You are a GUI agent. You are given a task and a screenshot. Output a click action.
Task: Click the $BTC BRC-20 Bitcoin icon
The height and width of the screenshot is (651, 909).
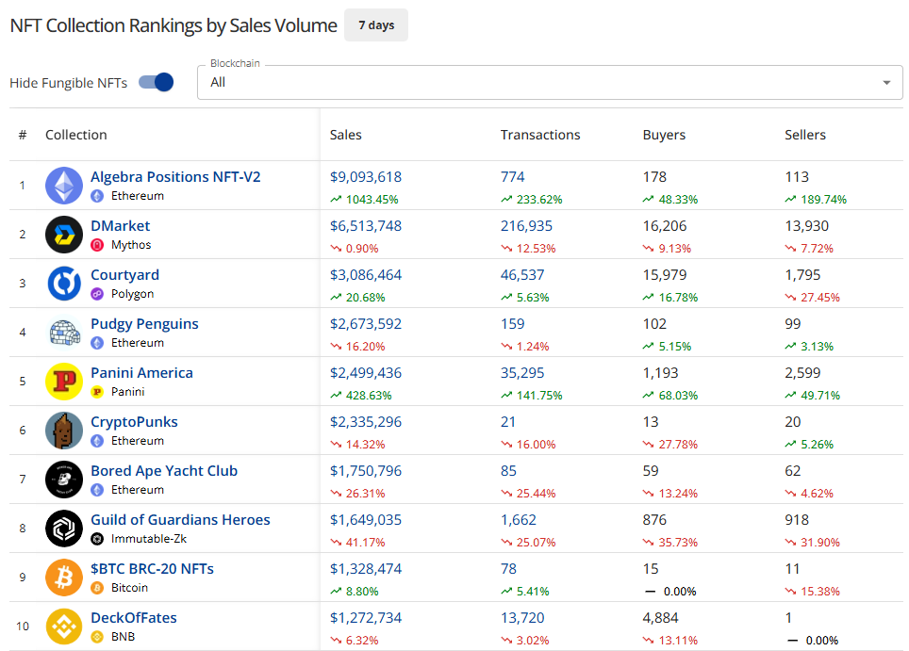(x=64, y=578)
